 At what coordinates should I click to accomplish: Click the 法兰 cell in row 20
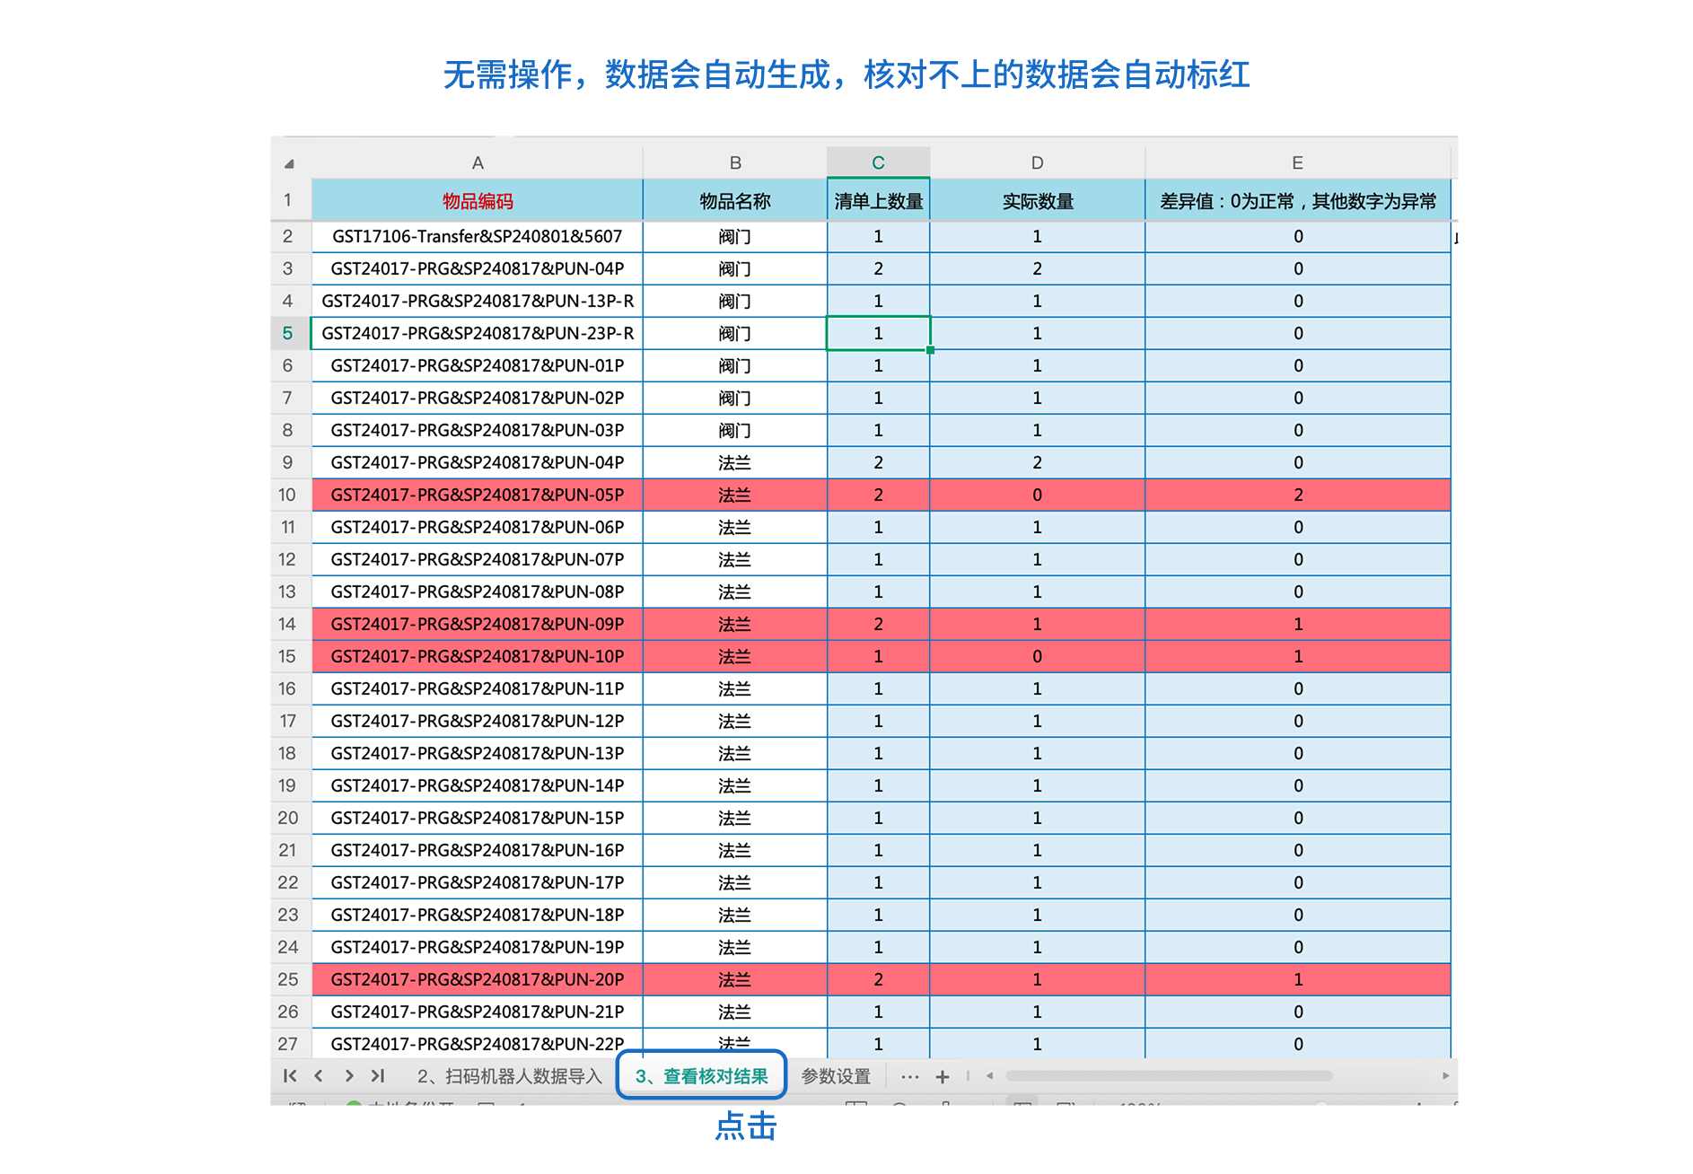(735, 818)
